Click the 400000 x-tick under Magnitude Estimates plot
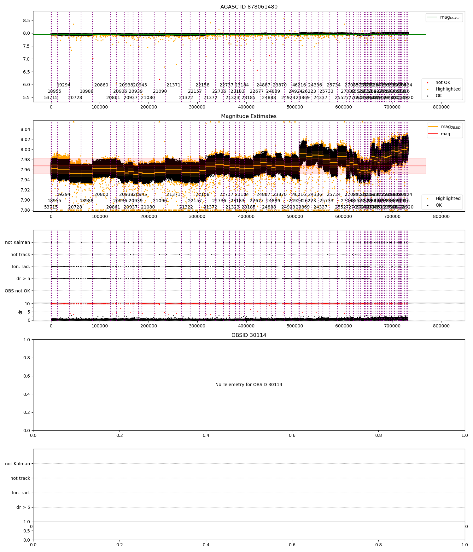 coord(246,217)
